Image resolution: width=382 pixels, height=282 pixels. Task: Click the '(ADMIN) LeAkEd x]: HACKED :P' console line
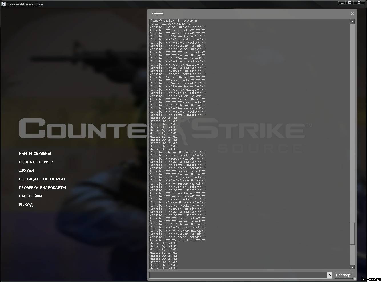click(x=174, y=21)
